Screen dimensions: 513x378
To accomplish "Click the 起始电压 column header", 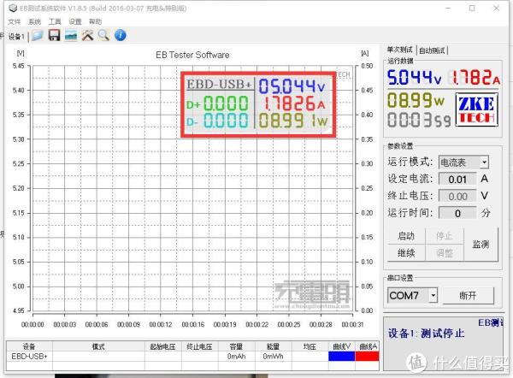I will (163, 346).
